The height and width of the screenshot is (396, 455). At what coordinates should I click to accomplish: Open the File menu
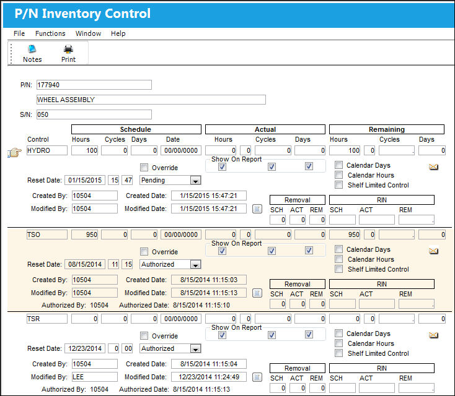pyautogui.click(x=19, y=33)
